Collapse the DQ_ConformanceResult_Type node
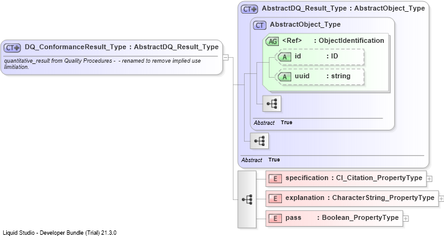The height and width of the screenshot is (236, 444). (225, 58)
